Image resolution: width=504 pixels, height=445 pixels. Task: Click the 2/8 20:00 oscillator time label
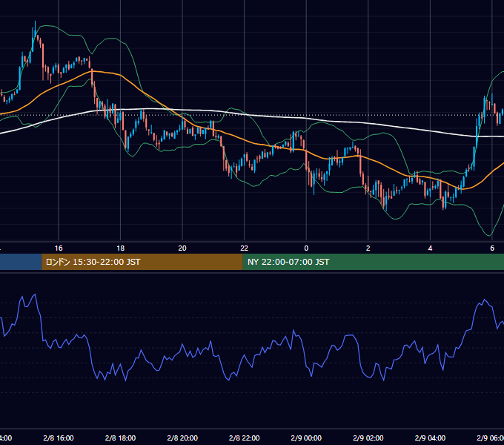[x=182, y=438]
